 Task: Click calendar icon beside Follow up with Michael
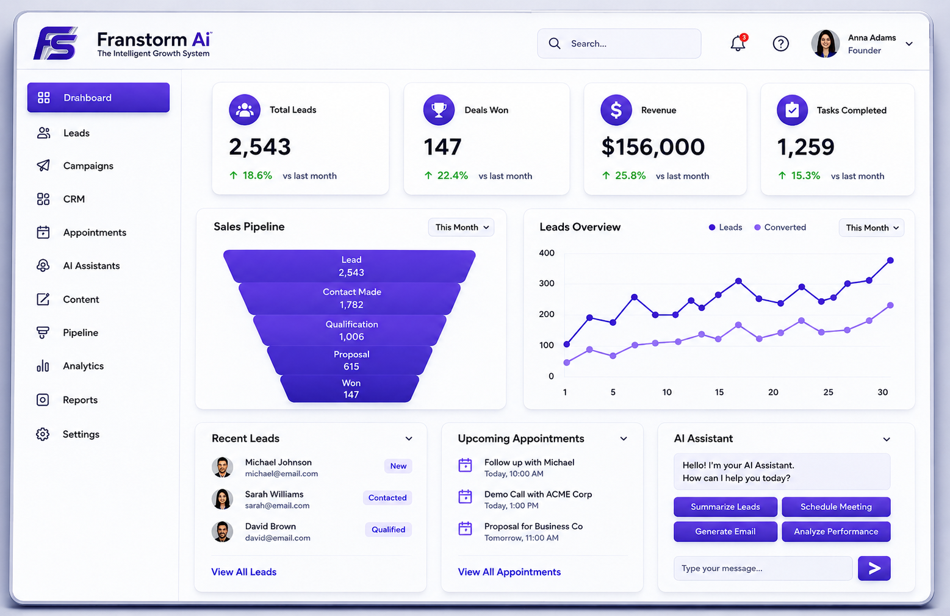coord(465,465)
